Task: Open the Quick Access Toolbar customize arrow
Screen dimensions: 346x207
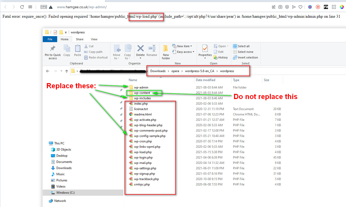Action: tap(66, 32)
